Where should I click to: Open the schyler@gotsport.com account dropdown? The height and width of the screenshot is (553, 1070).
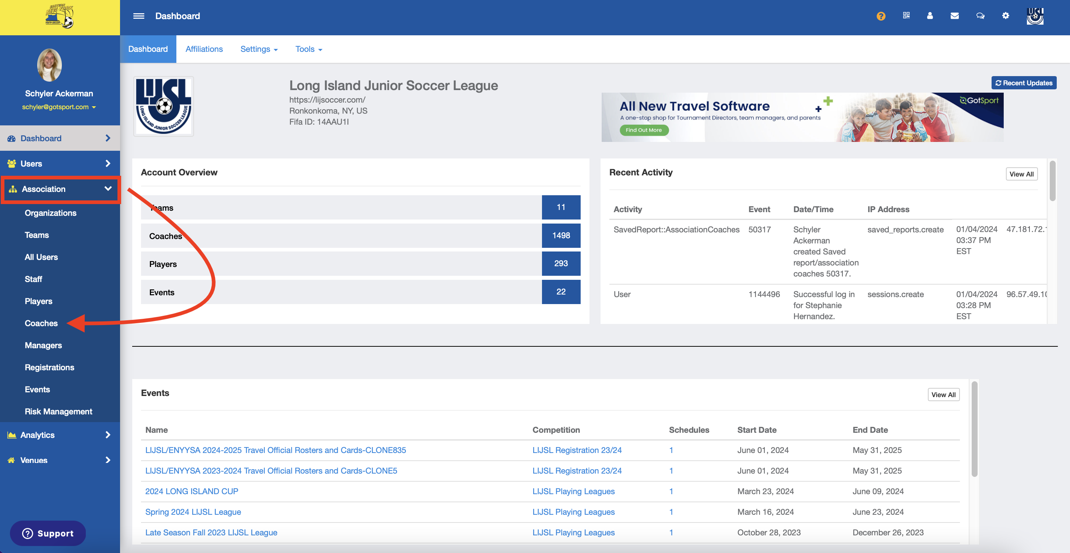point(59,107)
